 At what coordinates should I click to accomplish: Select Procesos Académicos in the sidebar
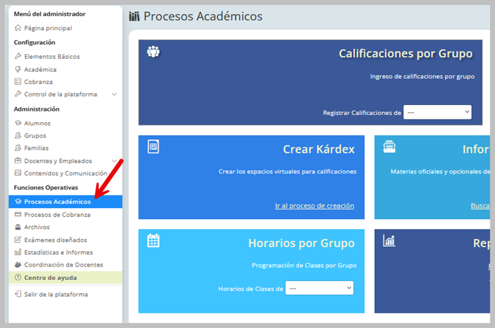pos(57,202)
